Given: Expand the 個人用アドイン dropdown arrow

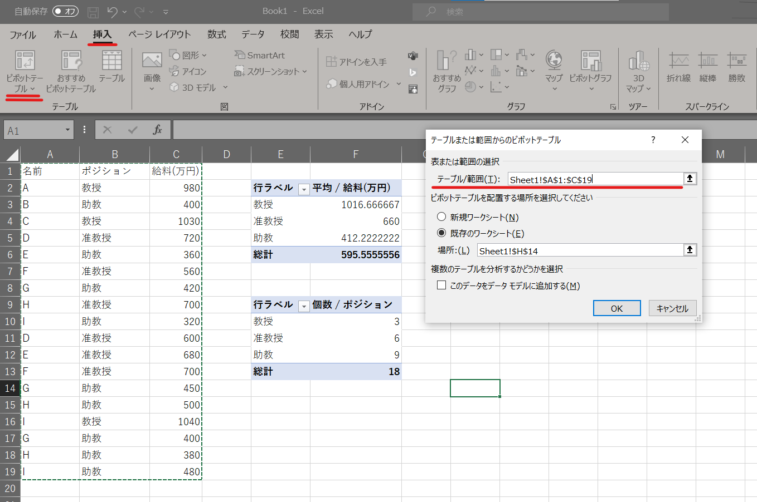Looking at the screenshot, I should click(x=399, y=84).
